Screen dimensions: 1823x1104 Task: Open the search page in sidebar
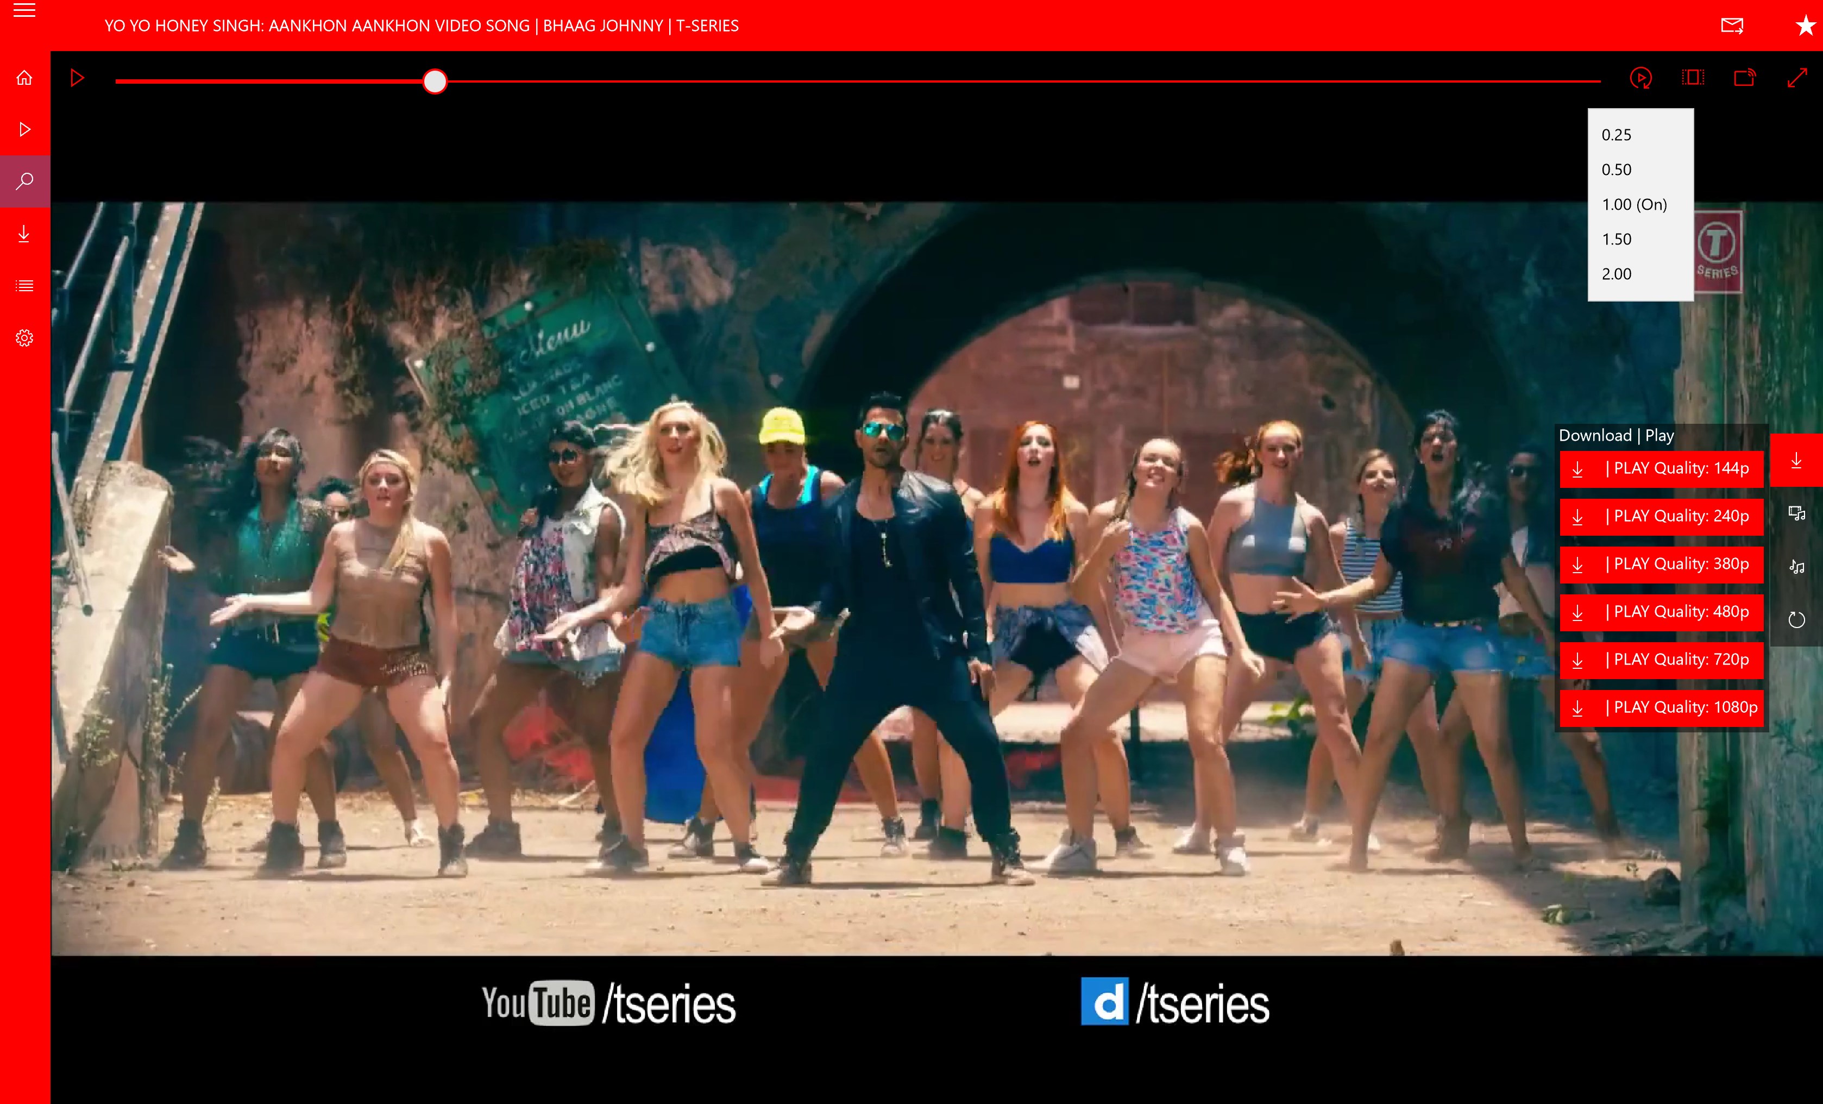(24, 180)
